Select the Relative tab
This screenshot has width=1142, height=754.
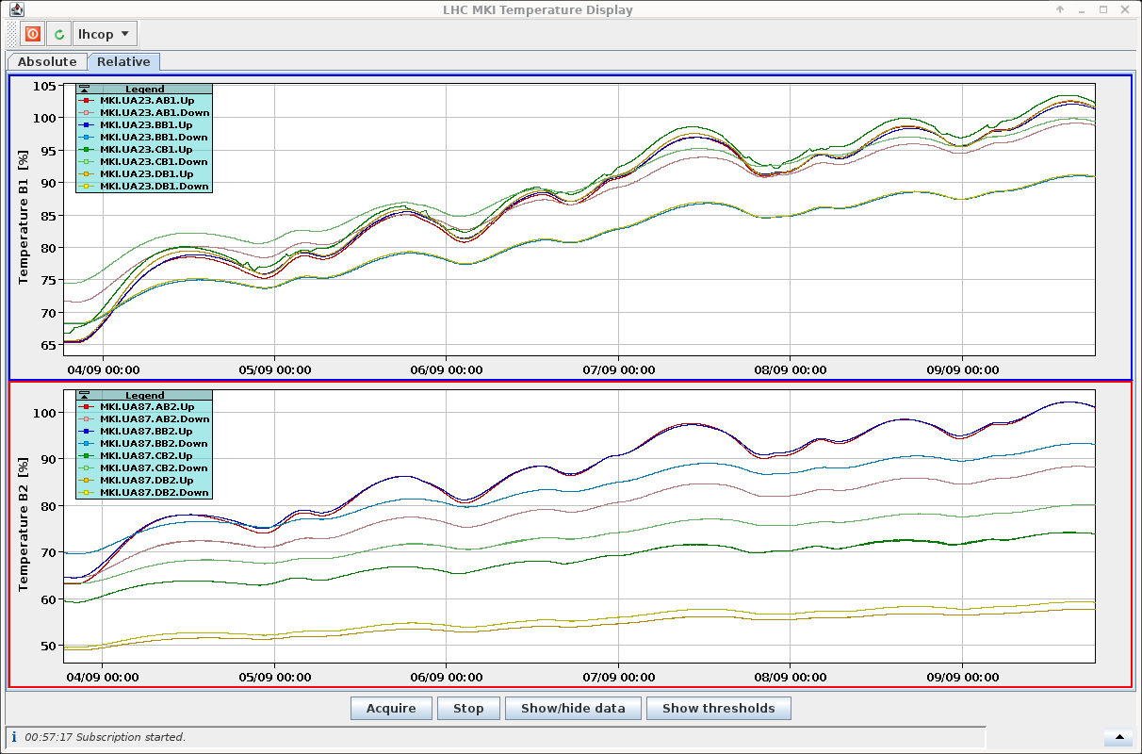point(123,61)
